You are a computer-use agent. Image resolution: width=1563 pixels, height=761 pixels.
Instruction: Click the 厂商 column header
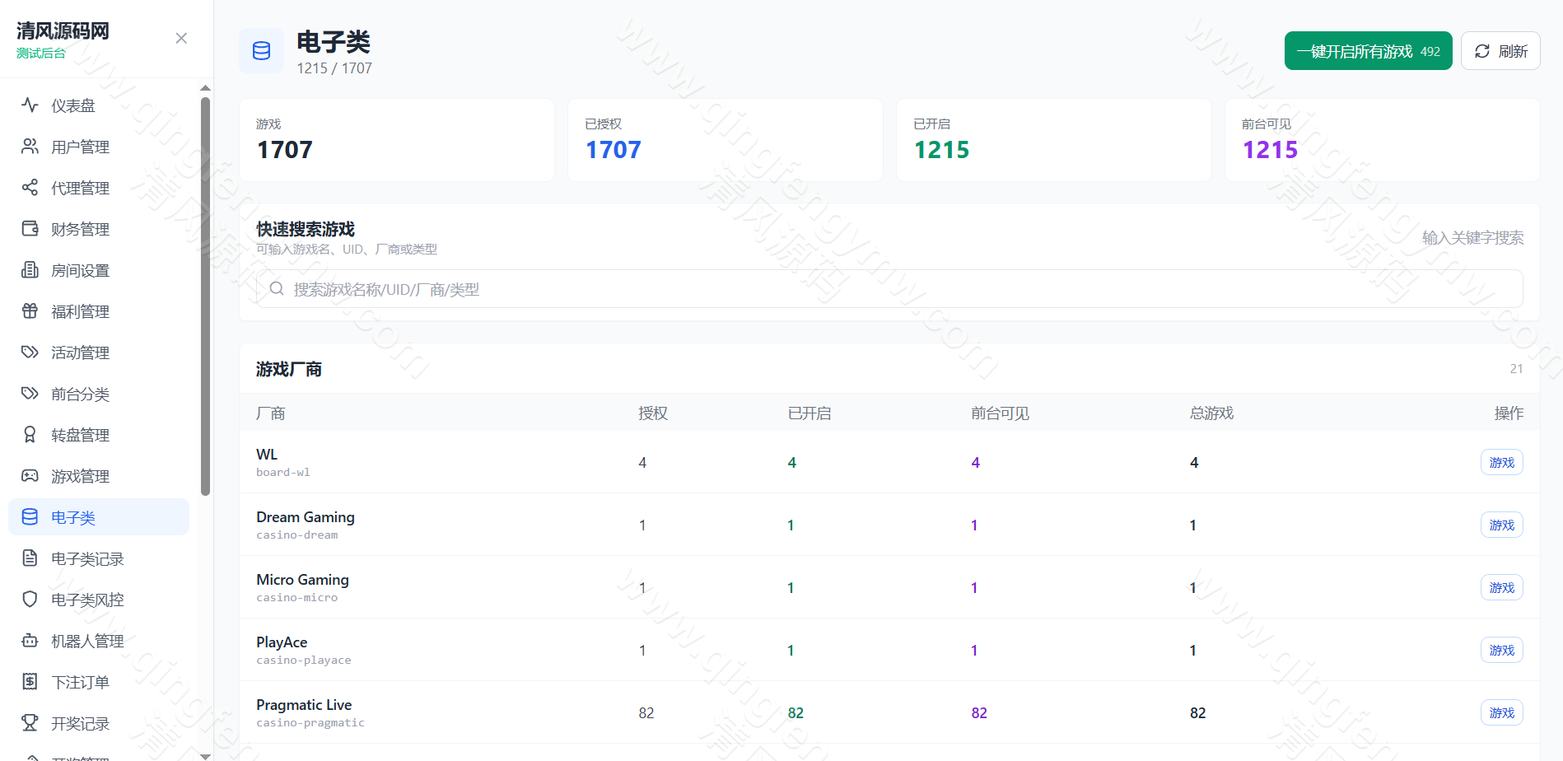[x=270, y=413]
